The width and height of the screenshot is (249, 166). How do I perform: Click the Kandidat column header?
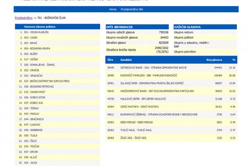[x=126, y=60]
